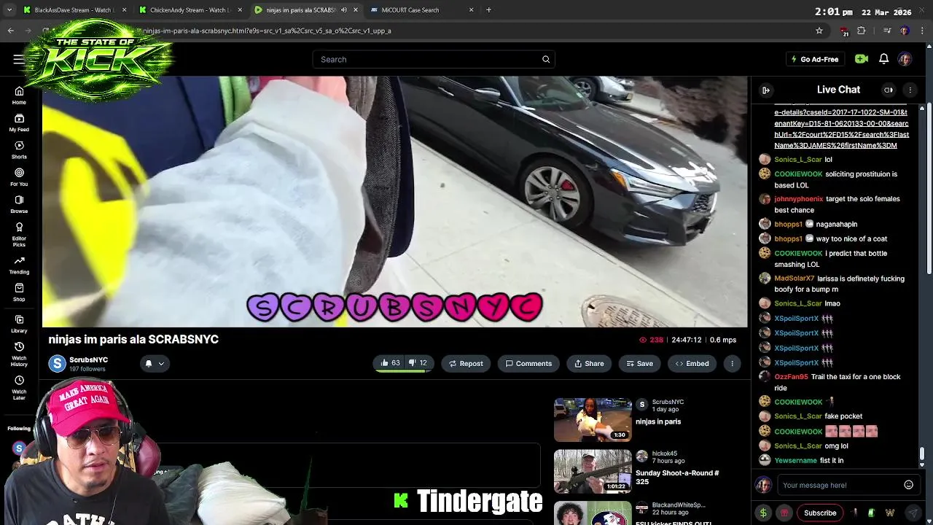Open the Share options
The height and width of the screenshot is (525, 933).
588,363
